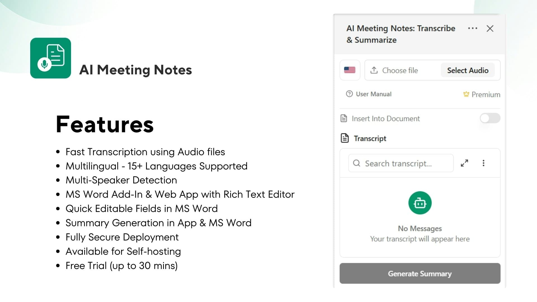Expand the transcript view with diagonal arrows icon
537x302 pixels.
tap(465, 163)
